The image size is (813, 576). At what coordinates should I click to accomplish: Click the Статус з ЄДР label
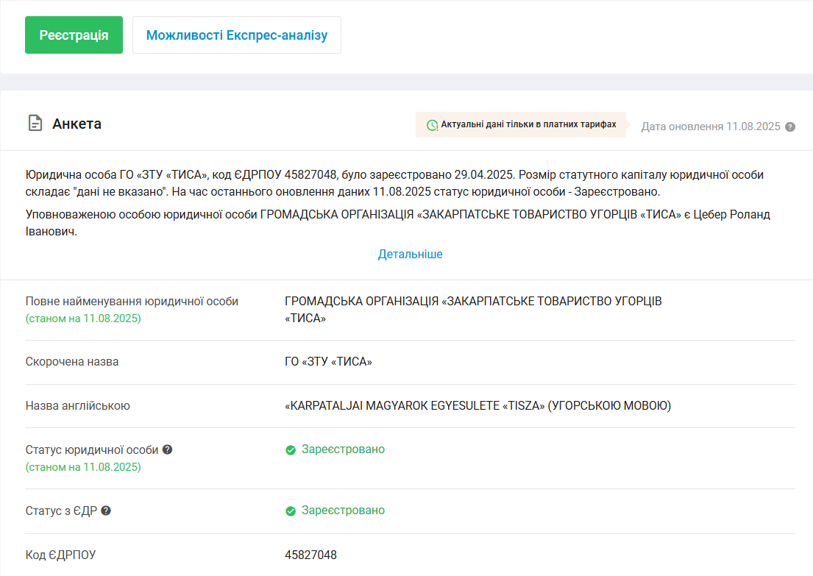pos(61,511)
